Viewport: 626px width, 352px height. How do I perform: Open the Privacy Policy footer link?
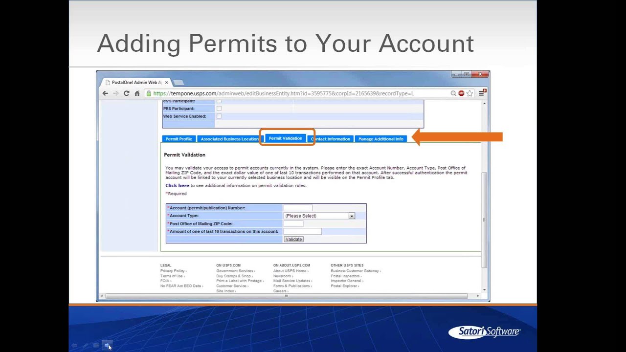tap(173, 271)
